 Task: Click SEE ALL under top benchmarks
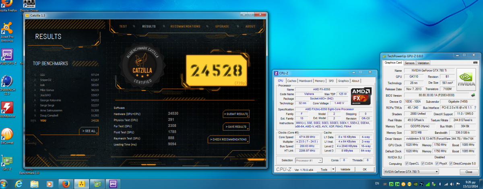[x=89, y=131]
